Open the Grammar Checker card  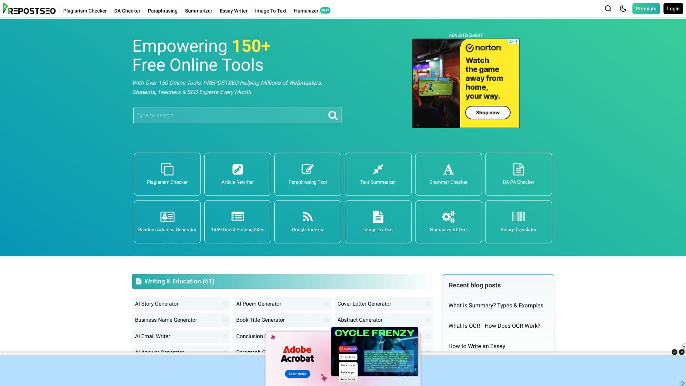pyautogui.click(x=448, y=174)
